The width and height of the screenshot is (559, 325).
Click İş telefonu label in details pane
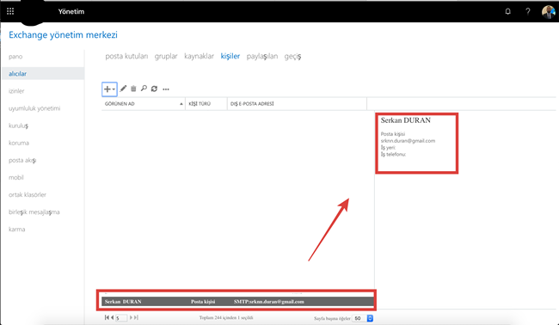[393, 154]
